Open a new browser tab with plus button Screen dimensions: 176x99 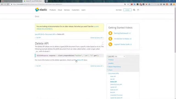pyautogui.click(x=46, y=1)
